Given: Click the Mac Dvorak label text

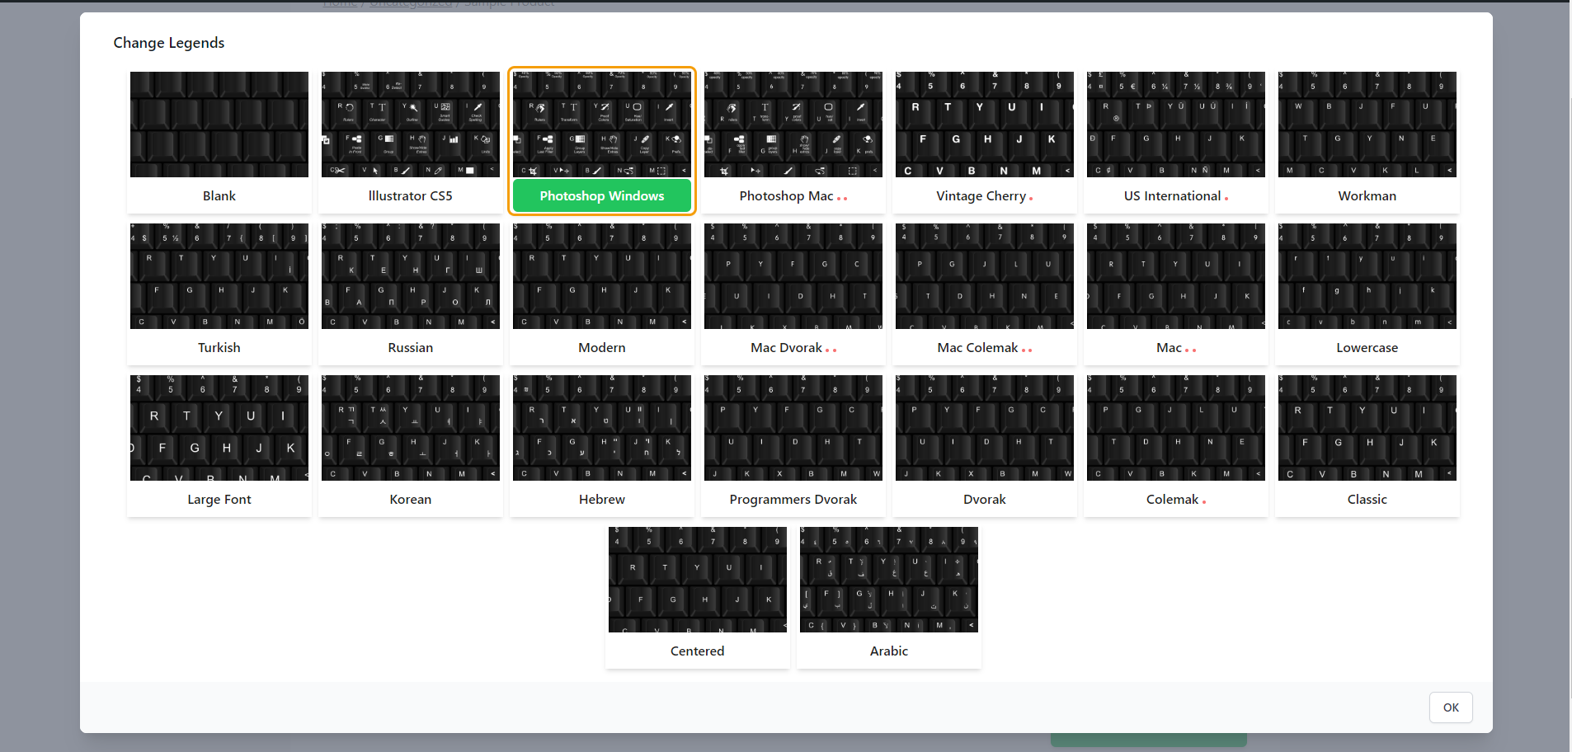Looking at the screenshot, I should tap(786, 348).
